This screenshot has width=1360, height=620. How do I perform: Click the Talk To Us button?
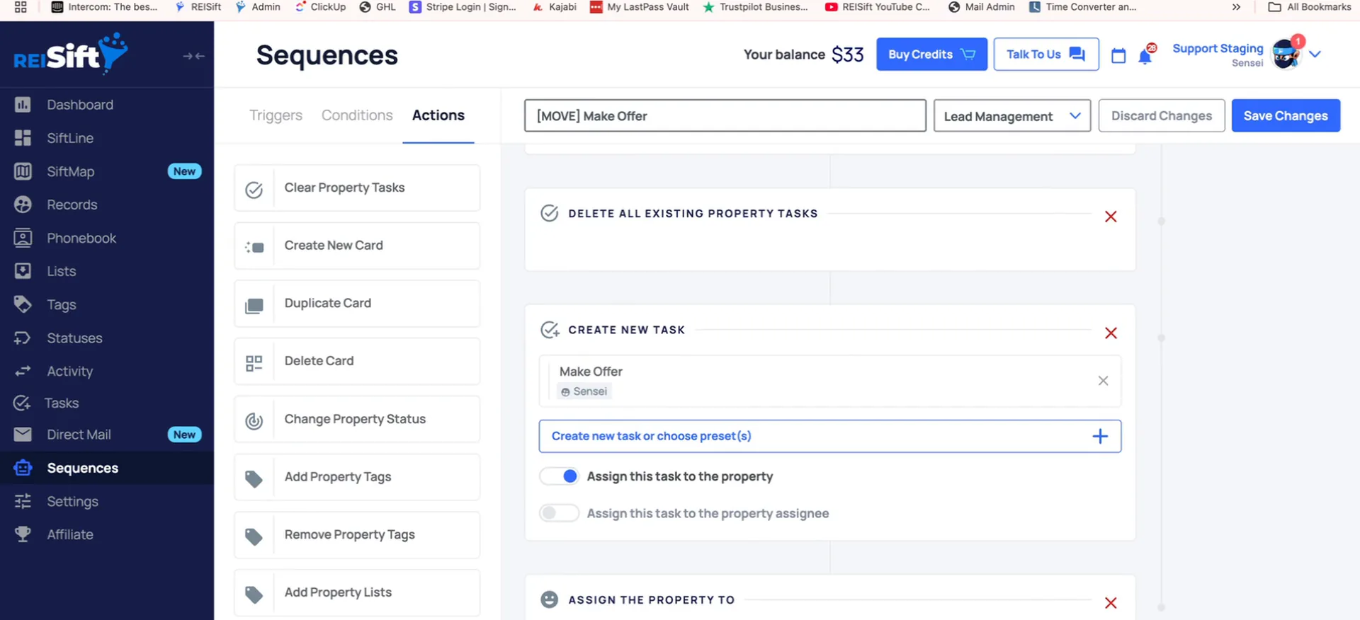(x=1046, y=54)
